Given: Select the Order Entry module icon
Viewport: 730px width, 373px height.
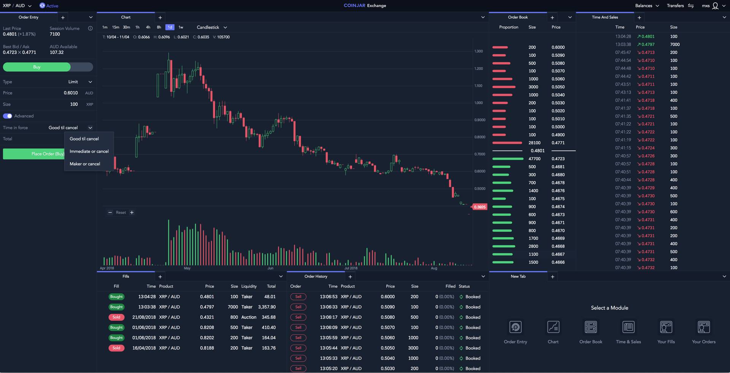Looking at the screenshot, I should click(x=516, y=327).
